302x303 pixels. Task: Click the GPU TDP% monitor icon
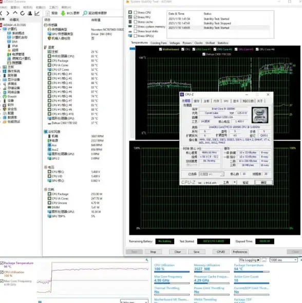click(x=49, y=216)
